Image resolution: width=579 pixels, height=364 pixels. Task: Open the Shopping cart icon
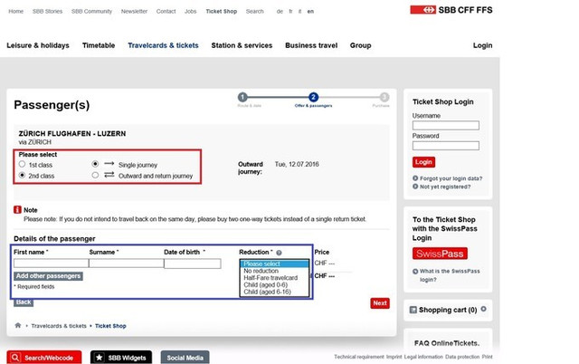click(413, 310)
